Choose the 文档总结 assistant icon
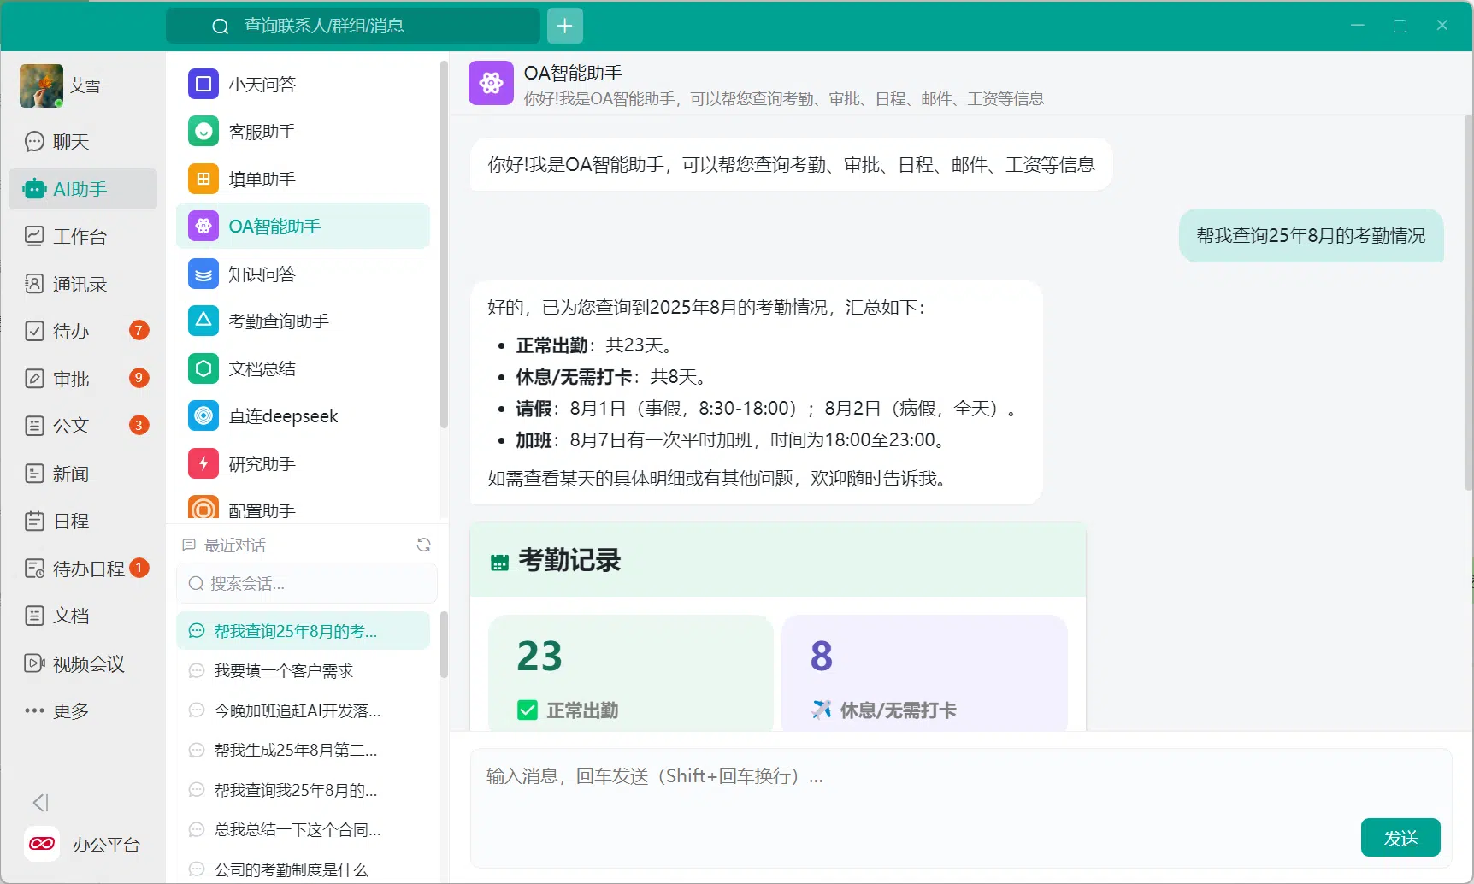The height and width of the screenshot is (884, 1474). (203, 368)
